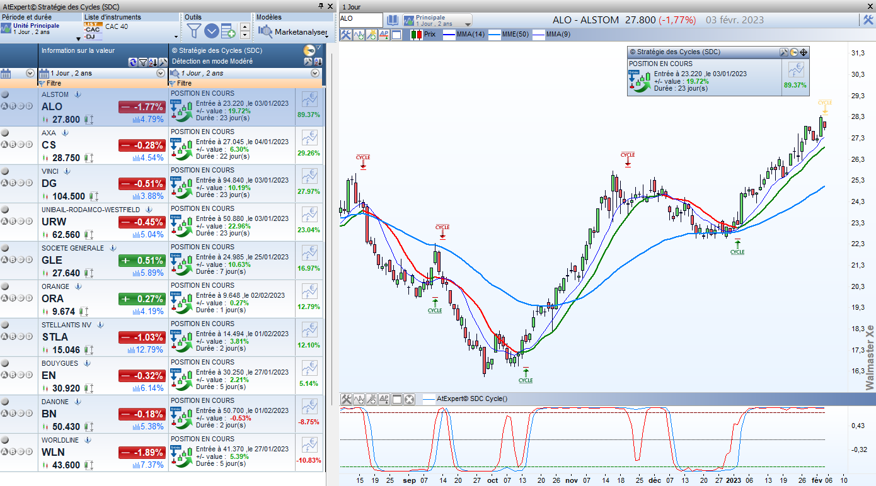Click the AP icon in price chart toolbar
This screenshot has height=486, width=876.
click(384, 35)
